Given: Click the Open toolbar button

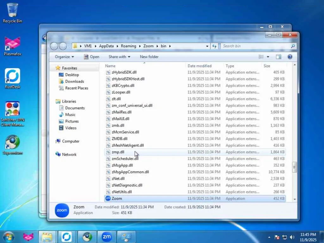Looking at the screenshot, I should click(91, 57).
